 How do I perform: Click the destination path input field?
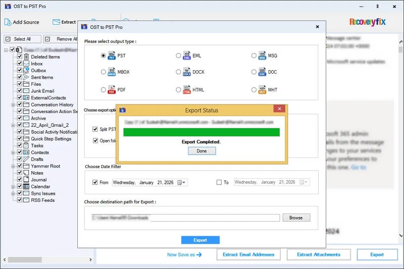[x=185, y=218]
